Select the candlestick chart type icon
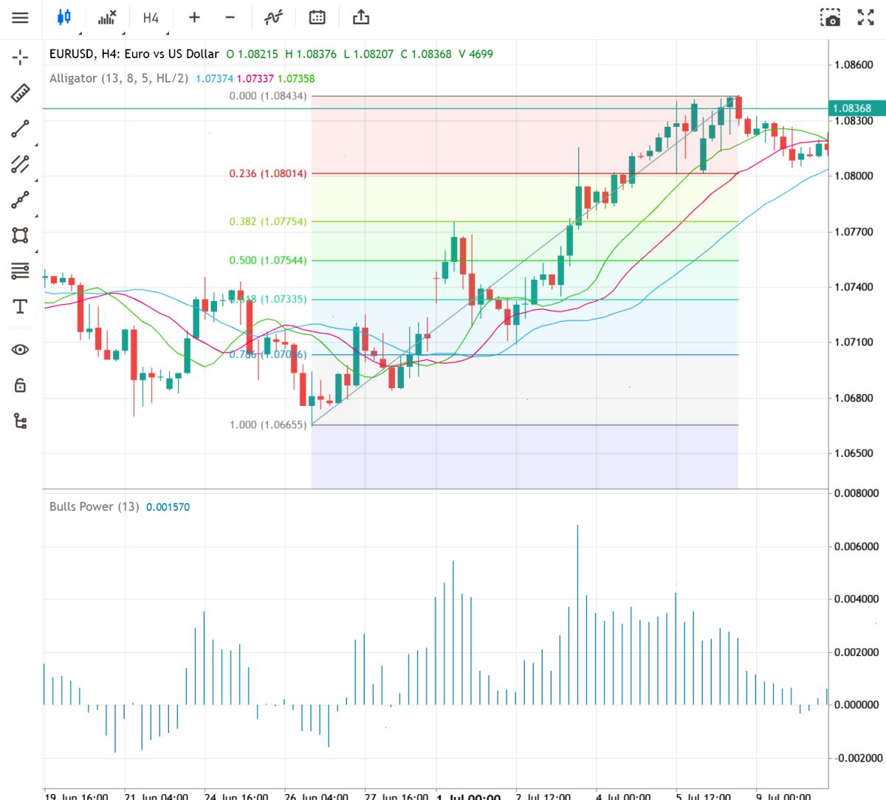Viewport: 886px width, 800px height. [64, 17]
